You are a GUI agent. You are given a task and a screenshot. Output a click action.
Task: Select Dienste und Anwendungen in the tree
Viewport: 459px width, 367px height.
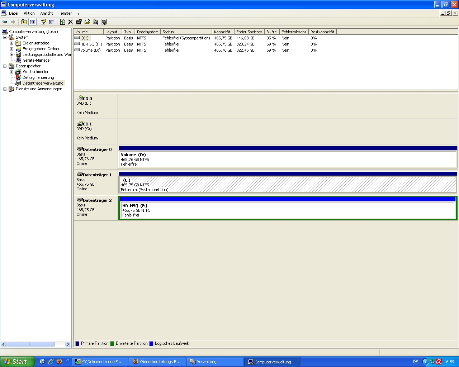(x=39, y=89)
